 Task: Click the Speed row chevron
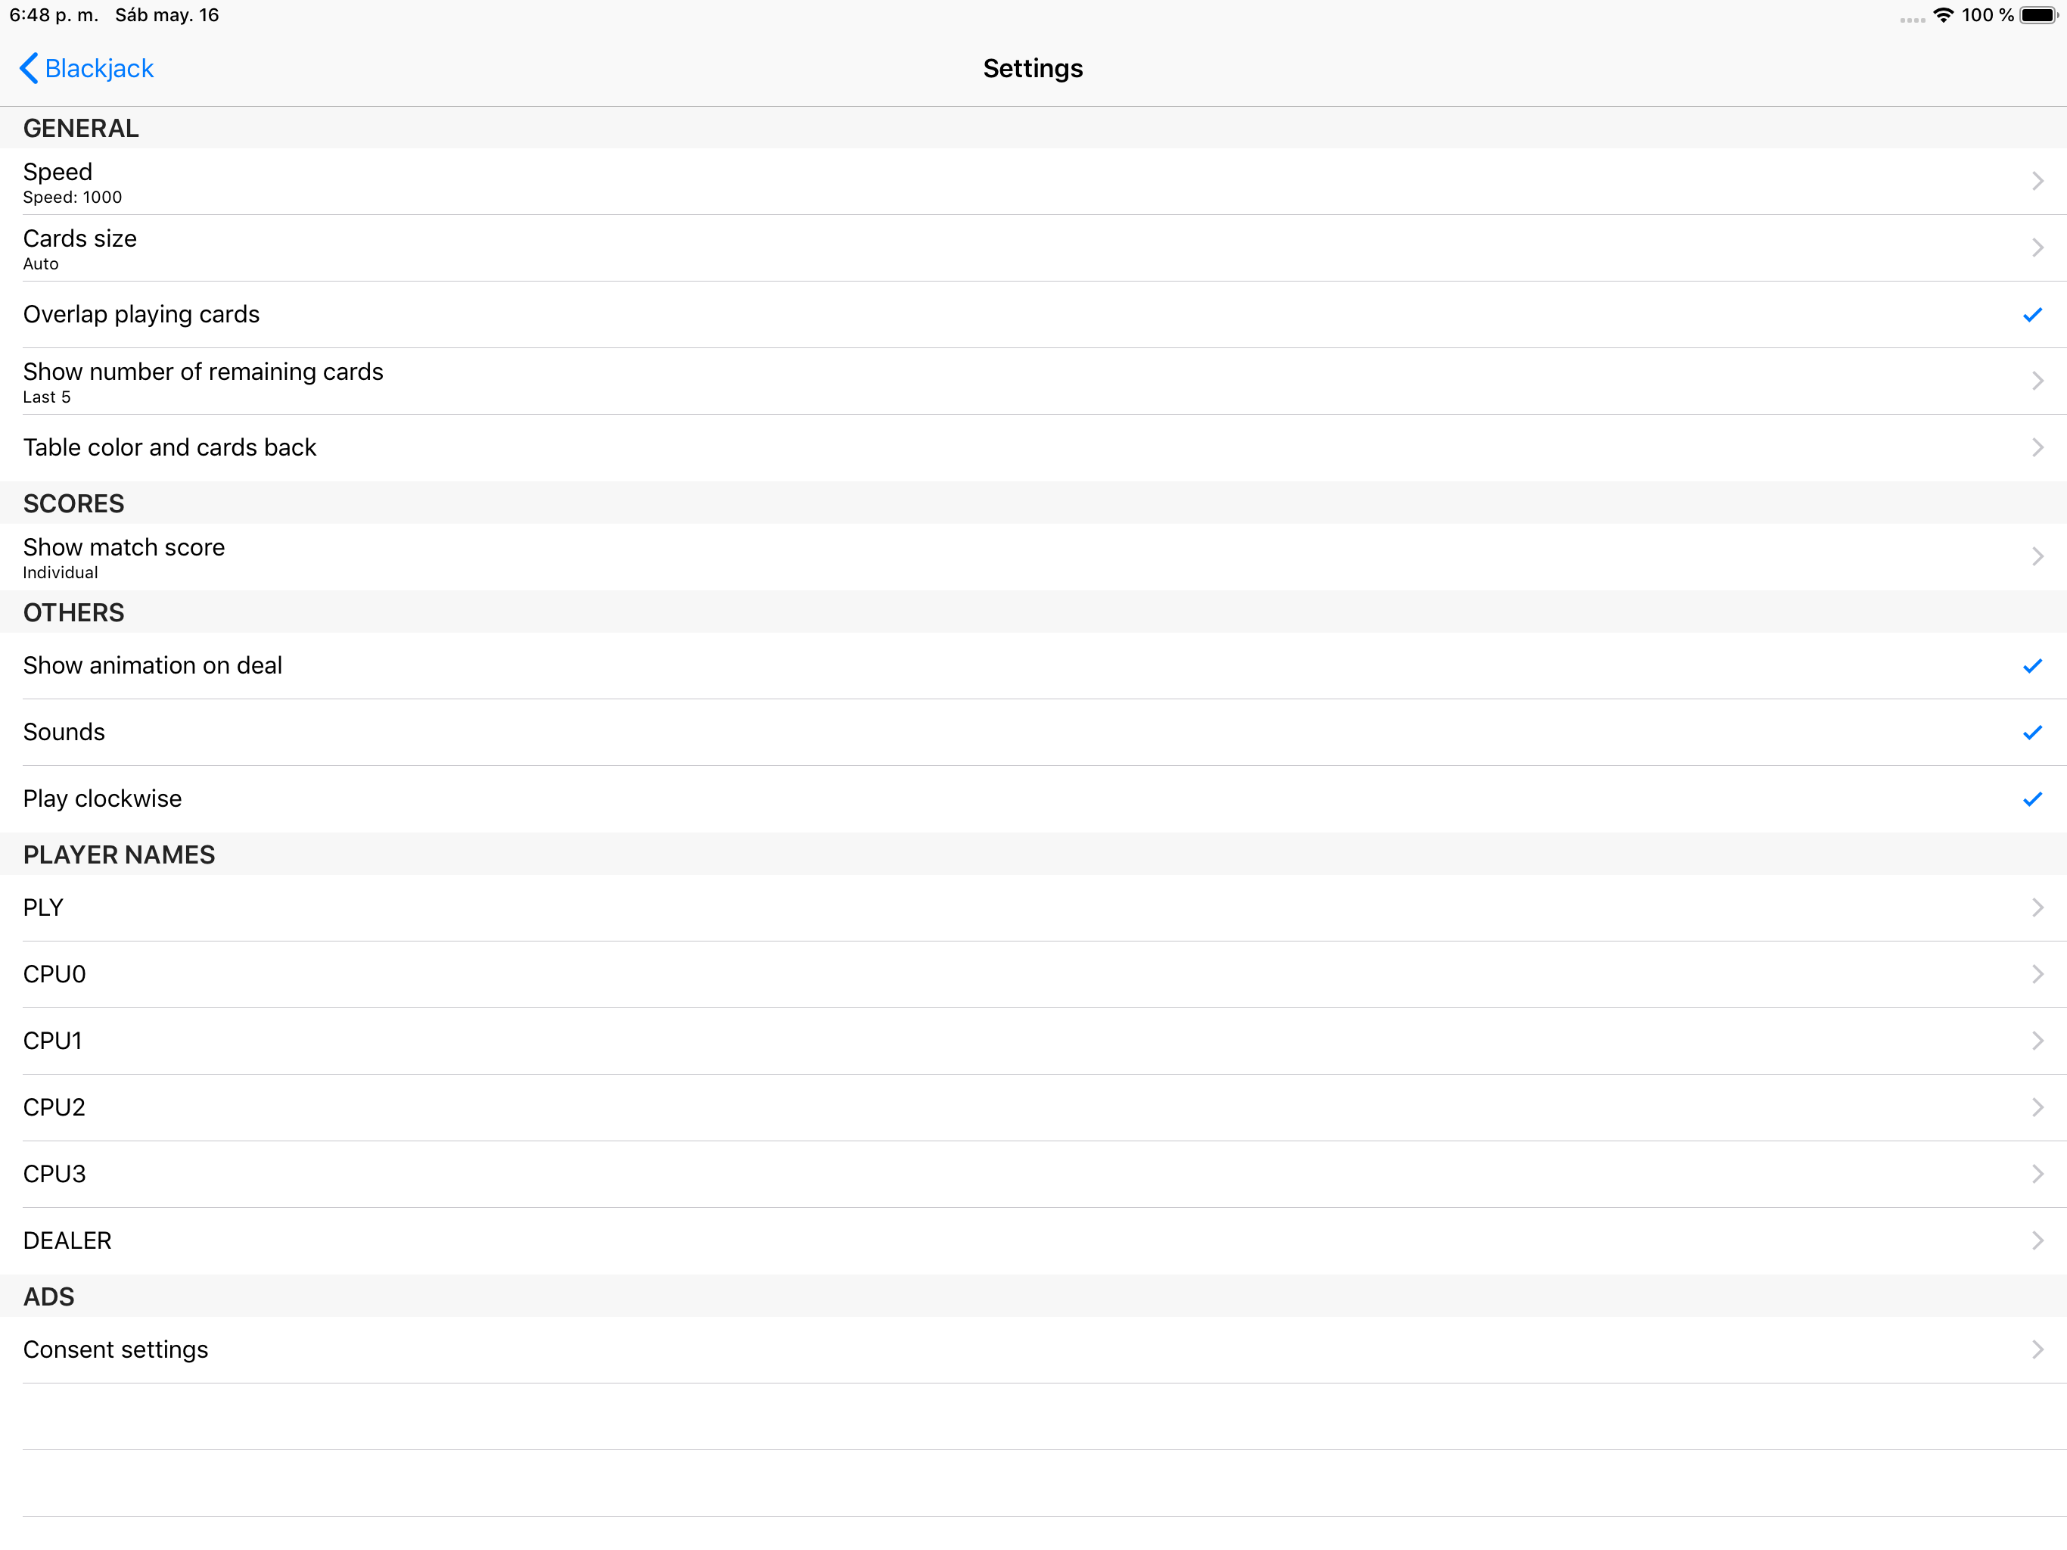point(2037,182)
